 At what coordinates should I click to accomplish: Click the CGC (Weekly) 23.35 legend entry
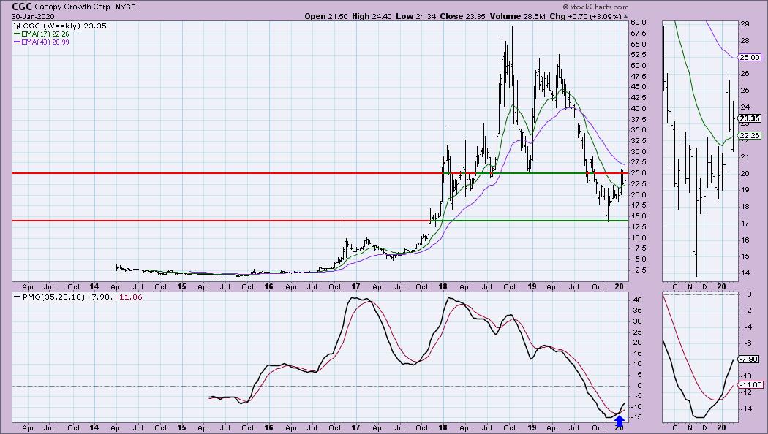pyautogui.click(x=64, y=26)
